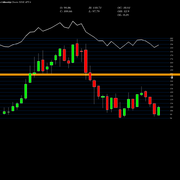Click the tallest red candlestick body
This screenshot has height=180, width=180.
pyautogui.click(x=86, y=61)
